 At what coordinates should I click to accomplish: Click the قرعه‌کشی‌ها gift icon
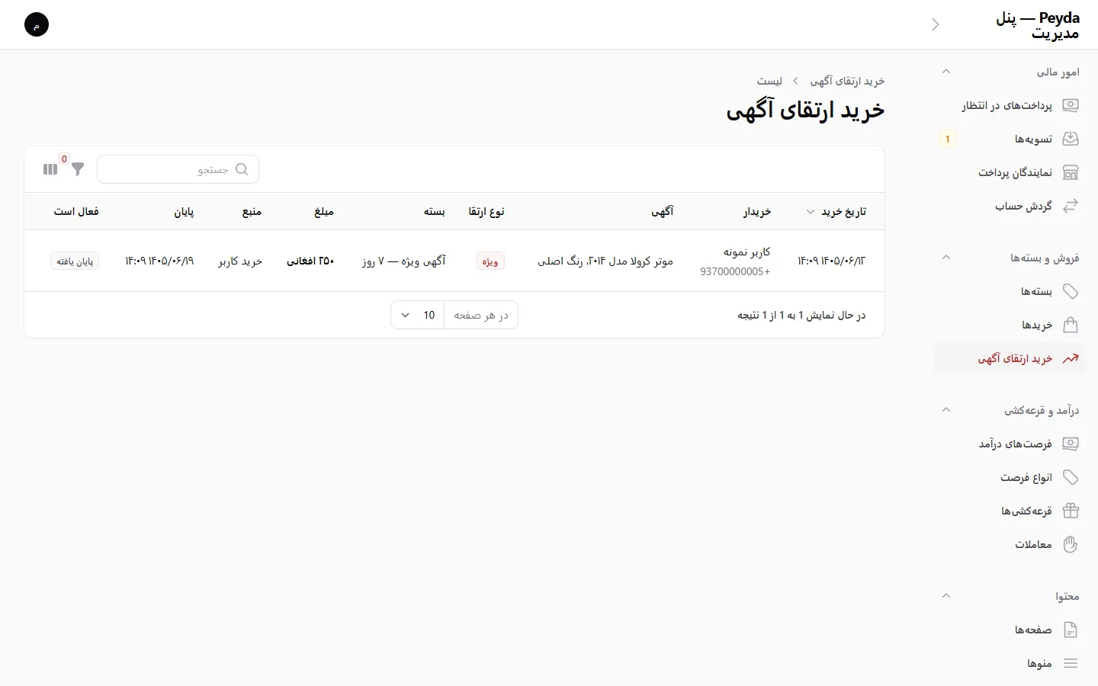point(1071,511)
